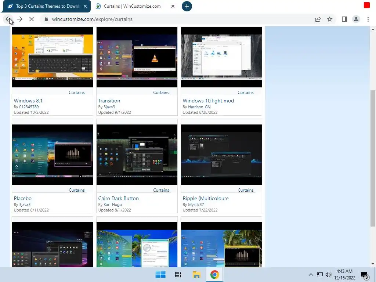
Task: Click Curtains category on Windows 10 light mod card
Action: pyautogui.click(x=246, y=92)
